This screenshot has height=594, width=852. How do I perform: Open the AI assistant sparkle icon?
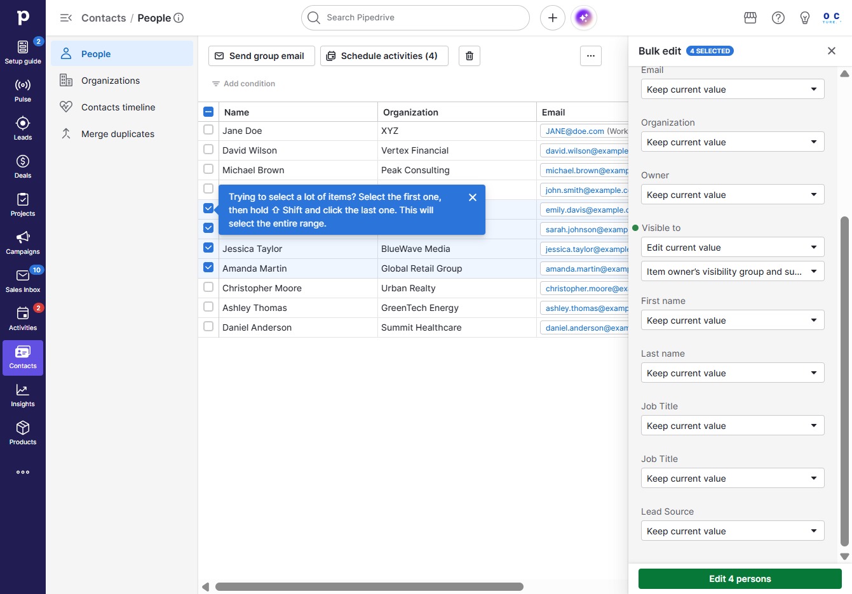(x=584, y=18)
